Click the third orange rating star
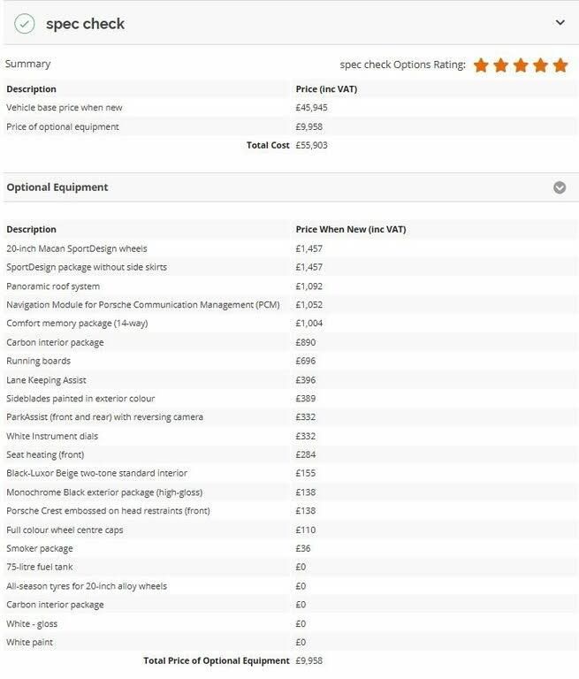579x679 pixels. click(521, 65)
